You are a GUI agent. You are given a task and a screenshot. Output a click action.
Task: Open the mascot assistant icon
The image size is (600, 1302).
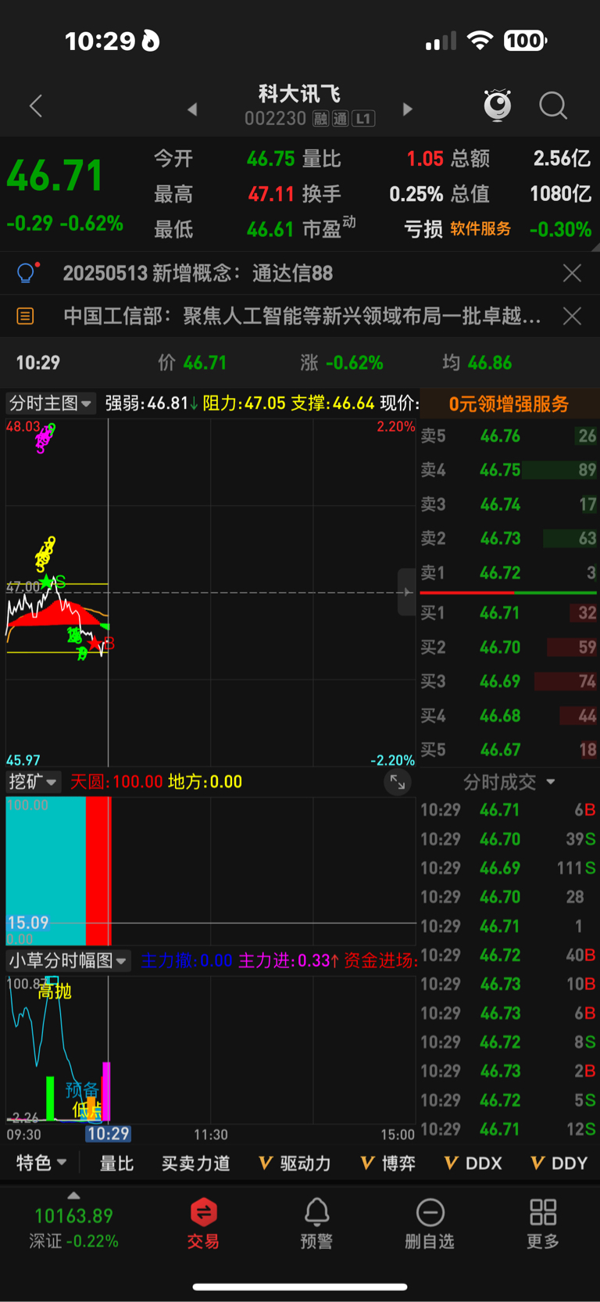tap(498, 105)
